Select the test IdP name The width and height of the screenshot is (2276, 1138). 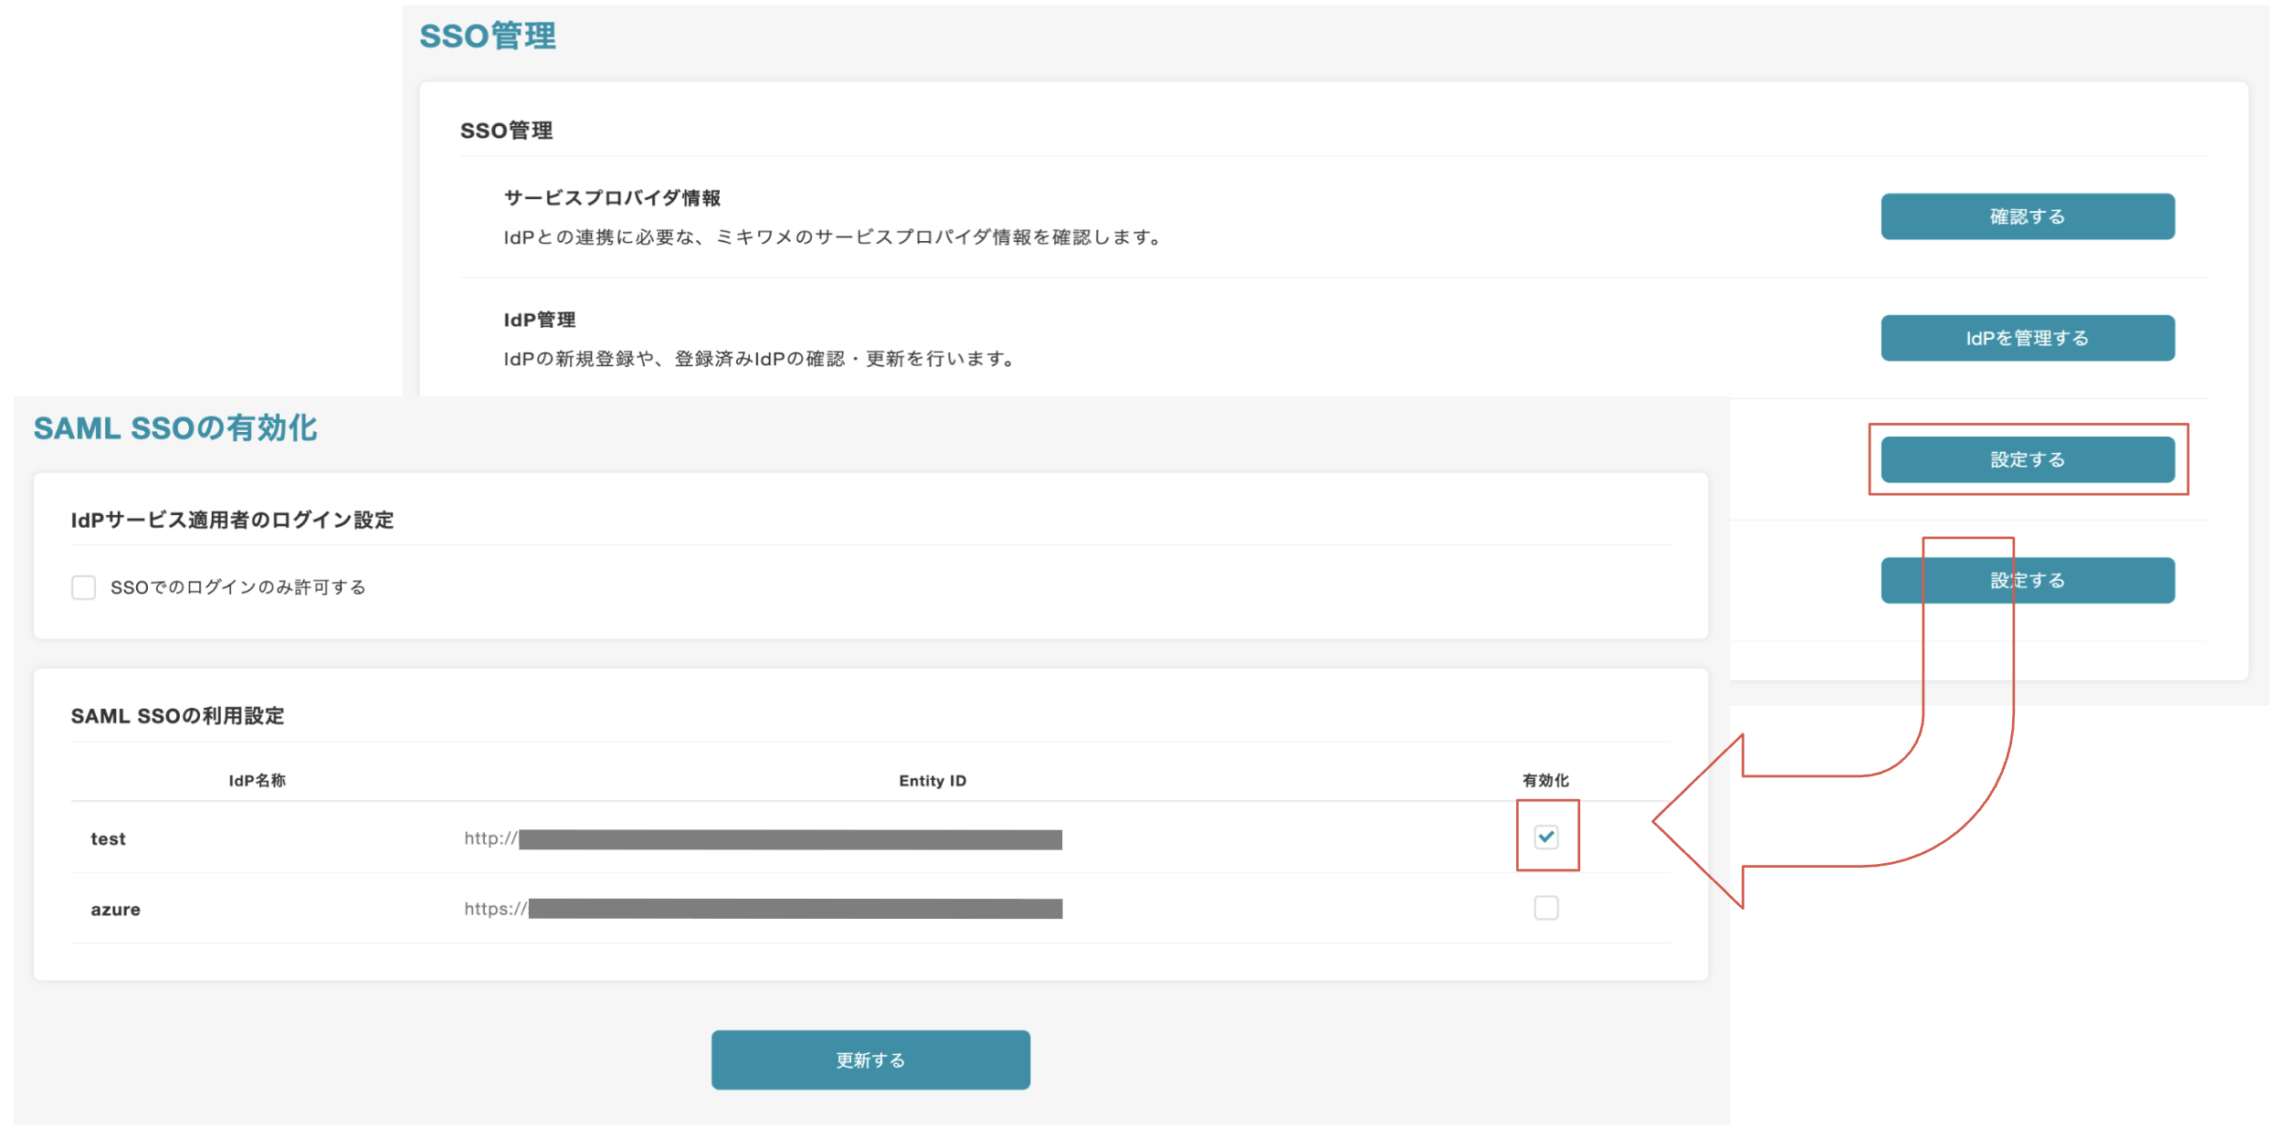108,838
